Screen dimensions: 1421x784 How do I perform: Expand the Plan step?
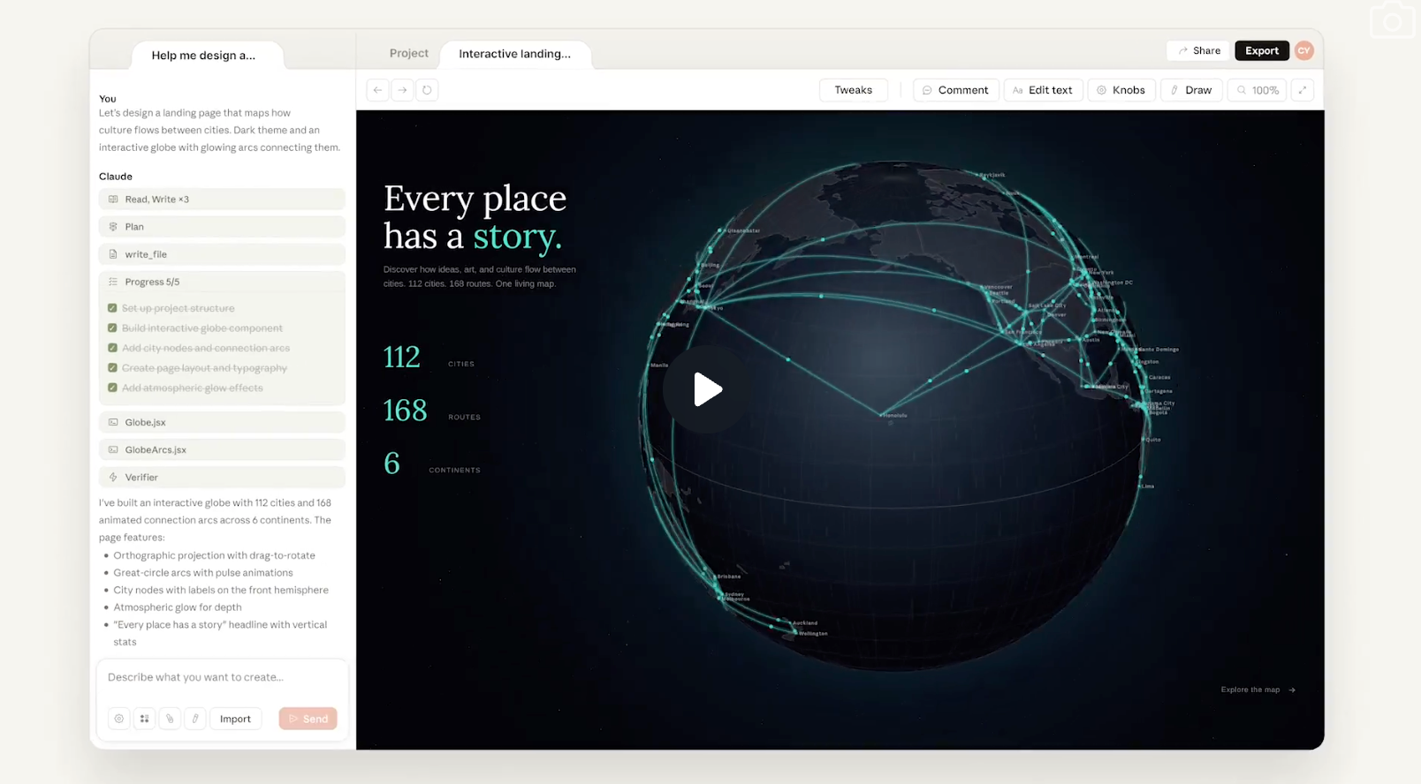tap(222, 227)
